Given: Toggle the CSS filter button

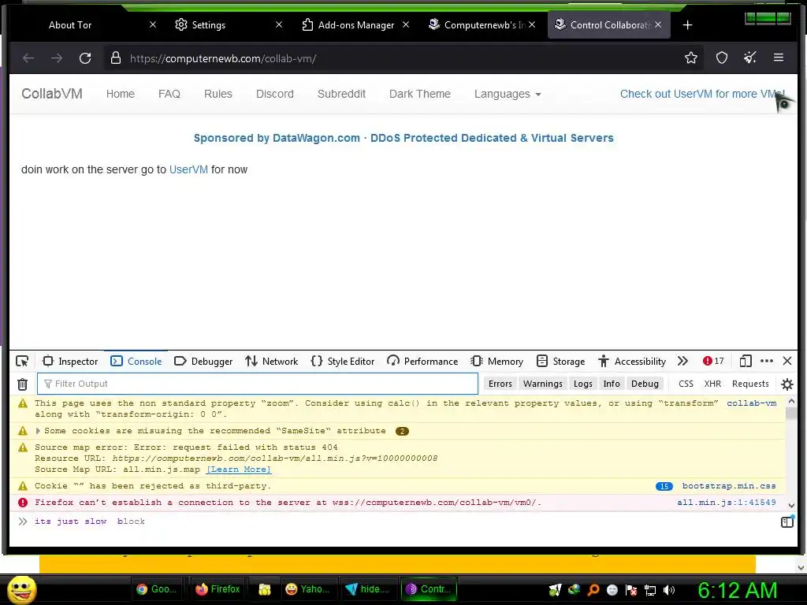Looking at the screenshot, I should pyautogui.click(x=686, y=384).
